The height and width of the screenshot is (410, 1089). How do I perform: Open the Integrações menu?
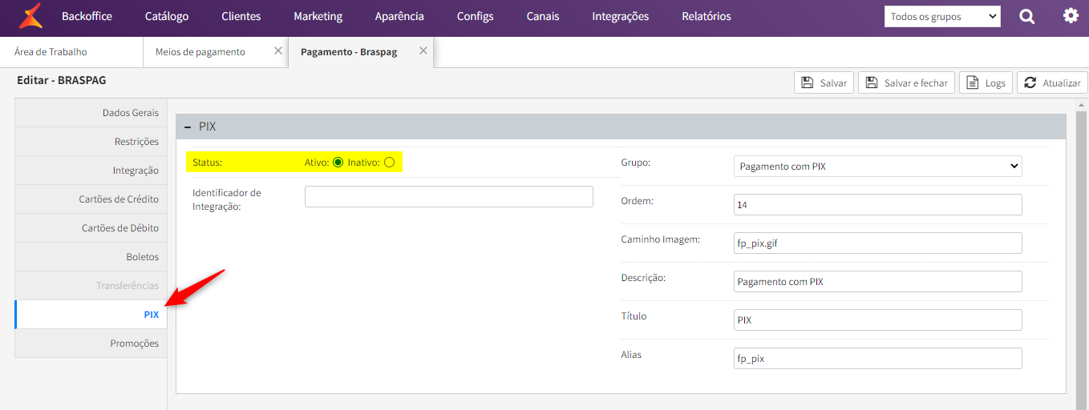click(x=621, y=16)
